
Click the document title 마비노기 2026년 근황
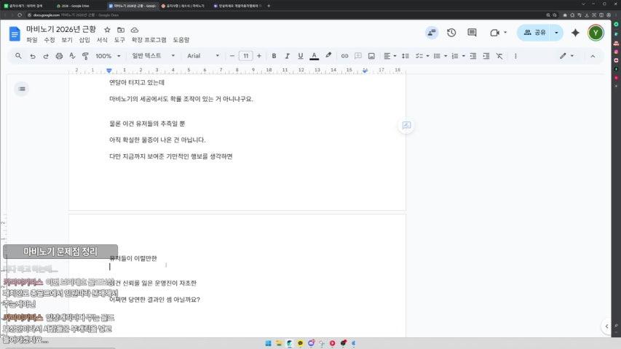tap(61, 29)
